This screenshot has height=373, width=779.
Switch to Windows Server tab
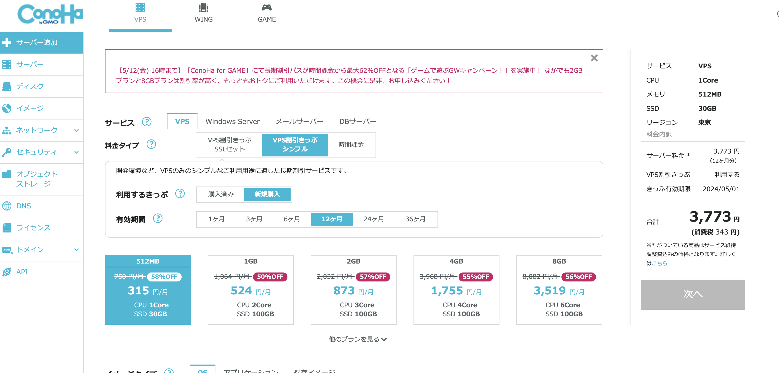tap(233, 122)
